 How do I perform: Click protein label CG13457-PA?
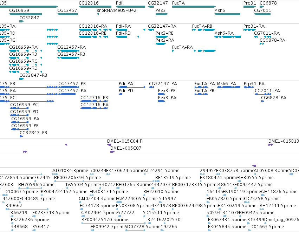72,91
